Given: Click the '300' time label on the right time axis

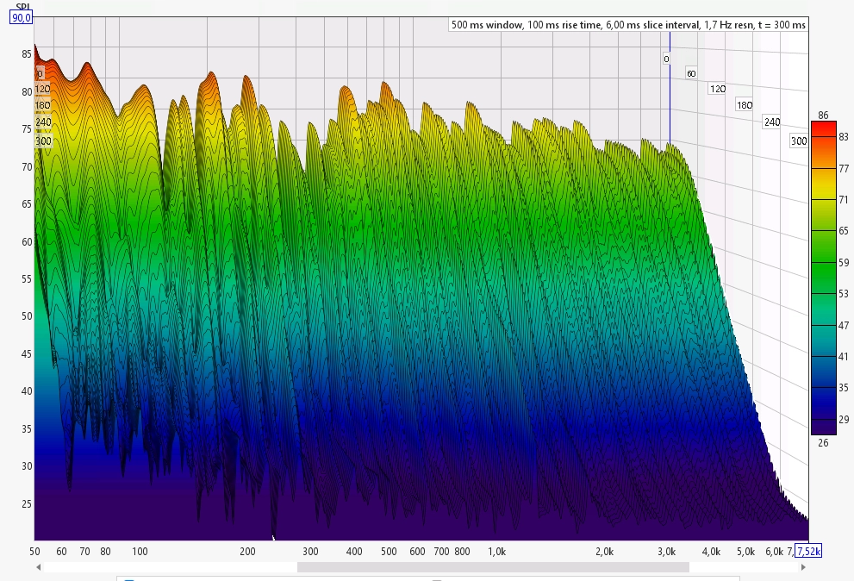Looking at the screenshot, I should tap(799, 141).
